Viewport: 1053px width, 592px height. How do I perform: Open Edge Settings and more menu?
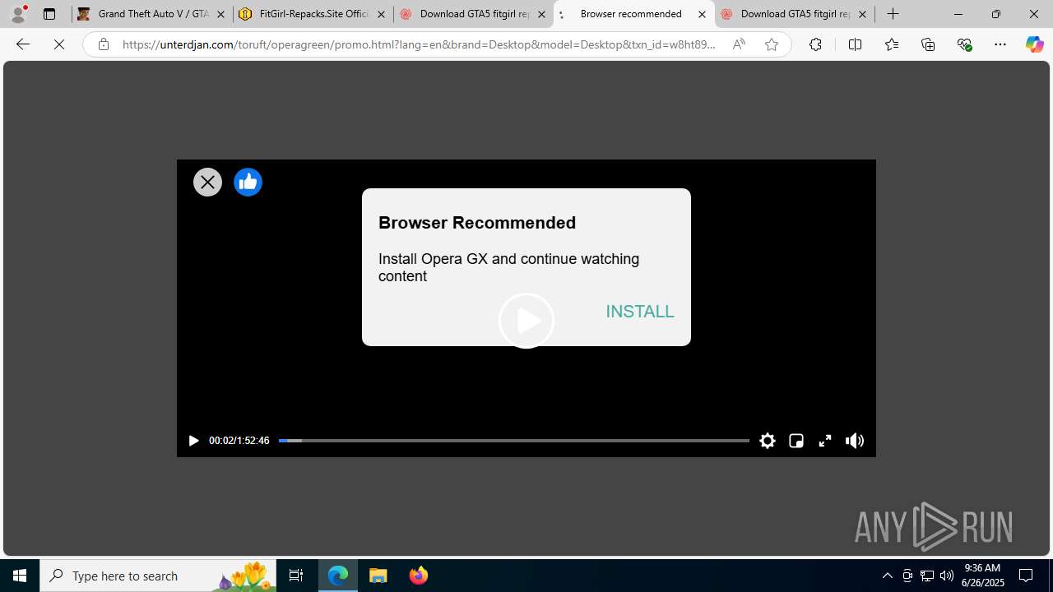tap(1000, 44)
